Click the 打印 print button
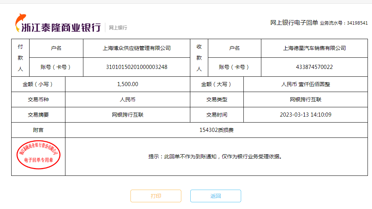Viewport: 372px width, 209px height. [x=156, y=196]
